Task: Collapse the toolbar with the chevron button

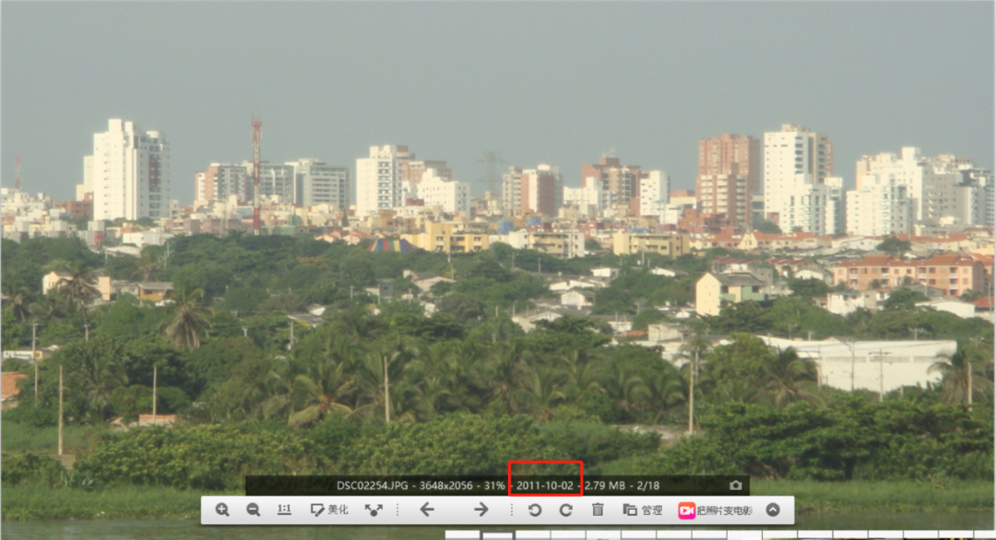Action: pos(773,510)
